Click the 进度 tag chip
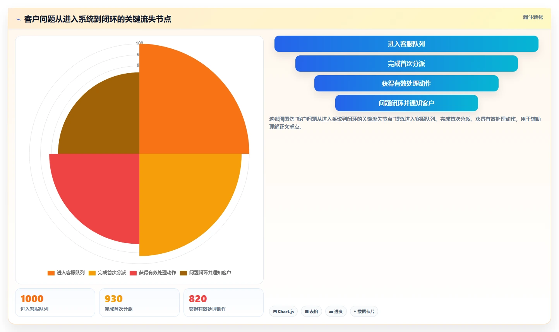The image size is (559, 332). pos(336,311)
